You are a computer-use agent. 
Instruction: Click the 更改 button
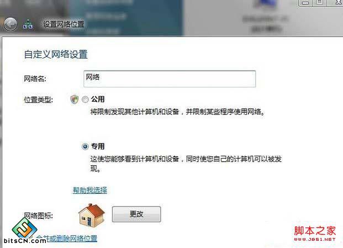pos(136,214)
